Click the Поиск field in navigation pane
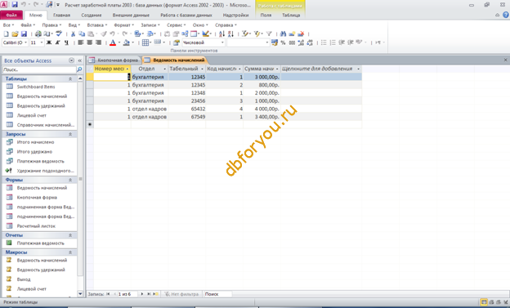The height and width of the screenshot is (308, 510). 39,69
